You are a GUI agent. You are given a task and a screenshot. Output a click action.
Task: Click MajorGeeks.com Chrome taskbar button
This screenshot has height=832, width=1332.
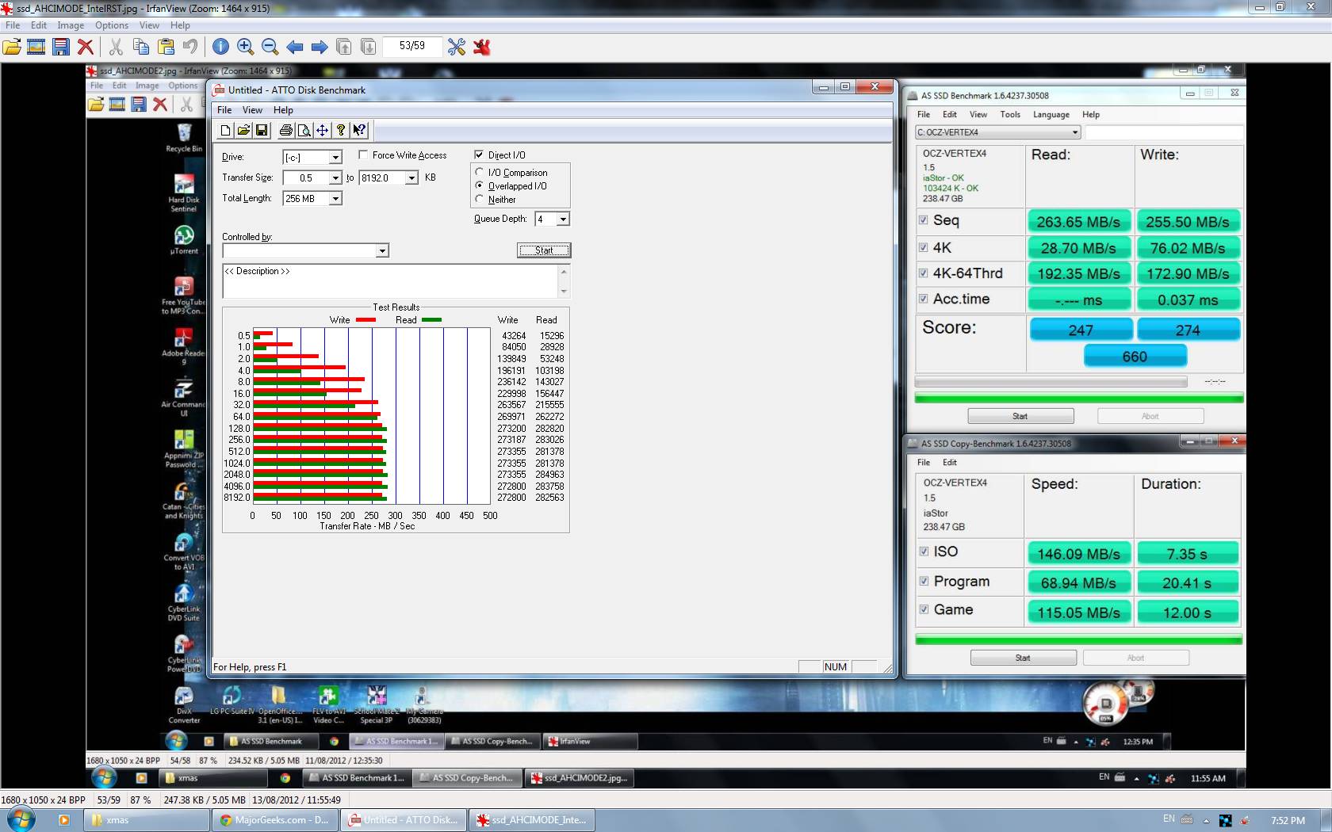click(x=275, y=820)
